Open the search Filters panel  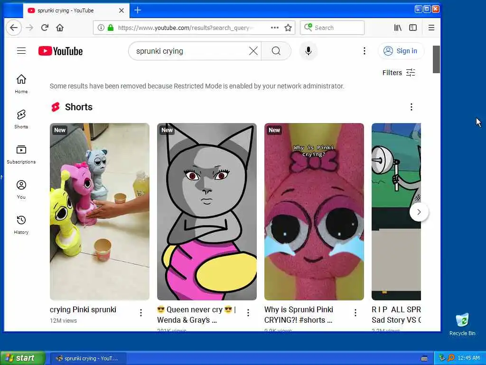click(x=399, y=73)
